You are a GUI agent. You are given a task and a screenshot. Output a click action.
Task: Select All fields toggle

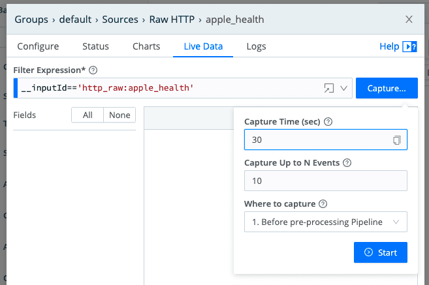87,115
